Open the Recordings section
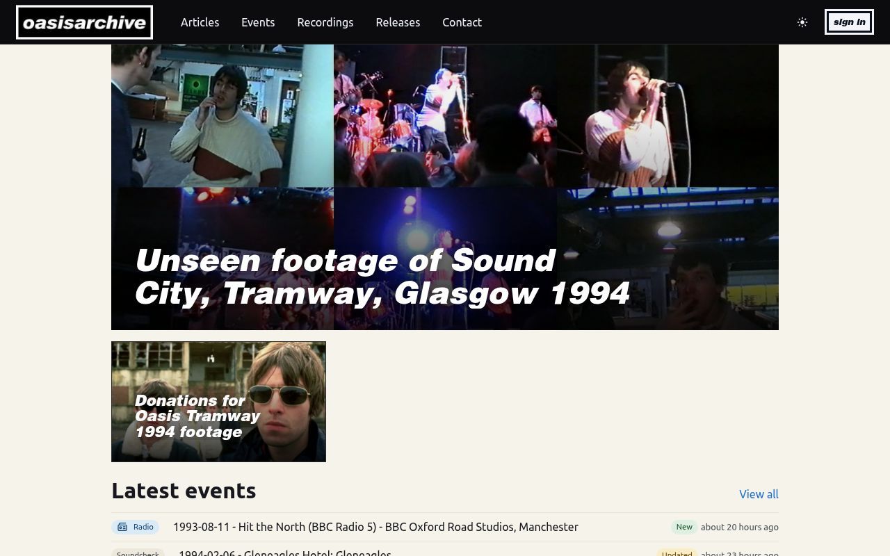The height and width of the screenshot is (556, 890). click(325, 22)
